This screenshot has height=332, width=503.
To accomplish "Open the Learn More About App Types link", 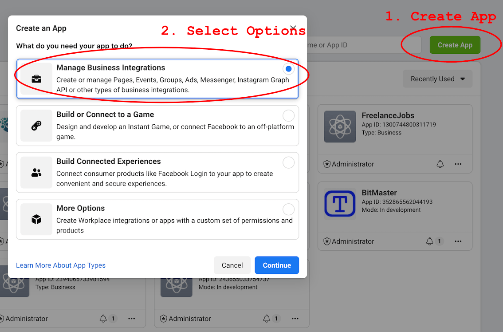I will tap(60, 265).
